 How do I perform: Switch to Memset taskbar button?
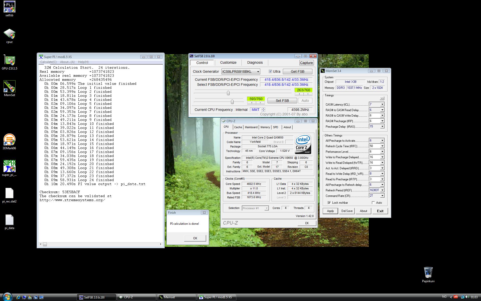(x=176, y=297)
